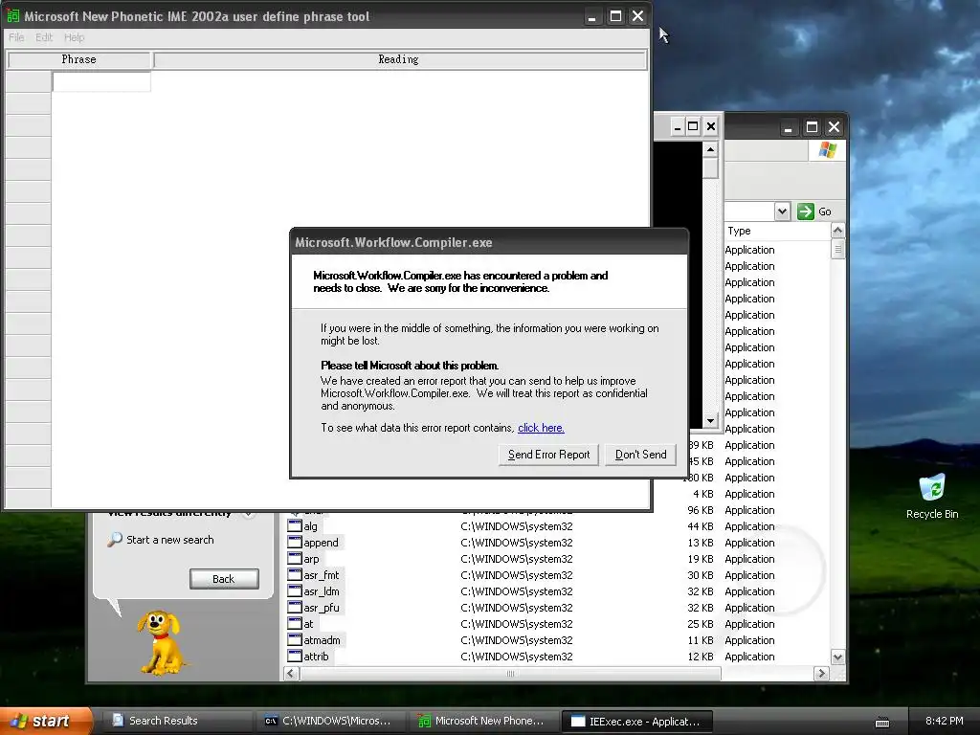Select the alg file icon
Screen dimensions: 980x735
(x=295, y=525)
